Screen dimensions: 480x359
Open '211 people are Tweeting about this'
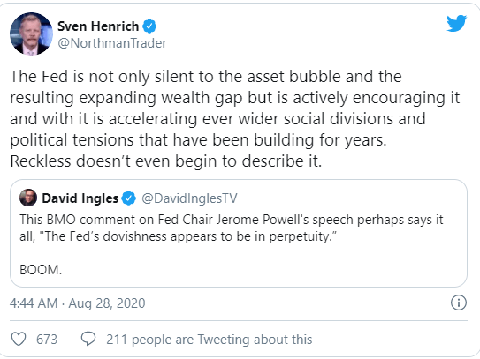pos(210,340)
